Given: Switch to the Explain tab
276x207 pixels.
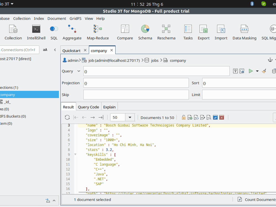Looking at the screenshot, I should [x=109, y=107].
